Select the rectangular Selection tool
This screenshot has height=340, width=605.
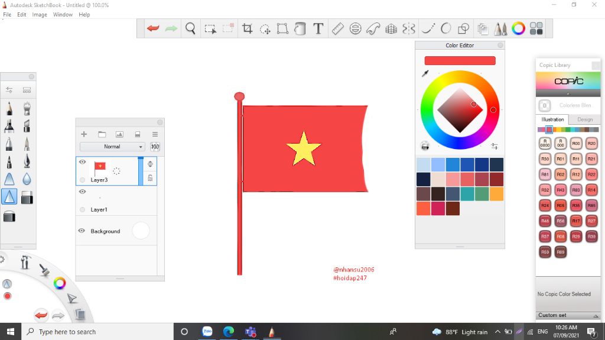point(210,28)
